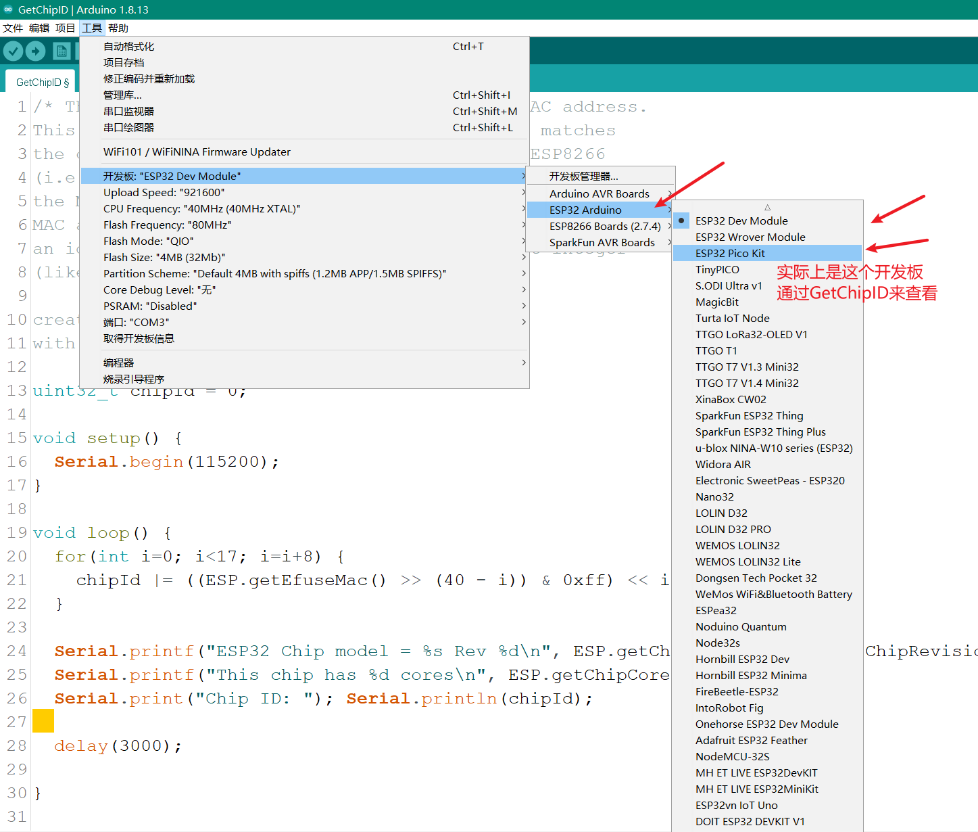Expand Flash Frequency "80MHz" submenu
This screenshot has width=978, height=832.
304,225
